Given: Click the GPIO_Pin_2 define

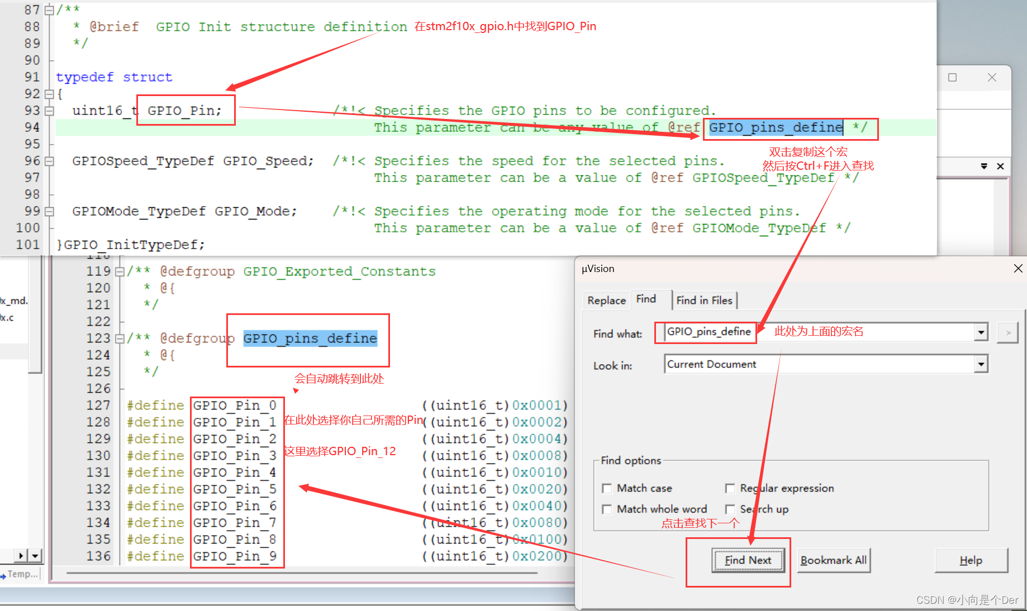Looking at the screenshot, I should coord(235,439).
